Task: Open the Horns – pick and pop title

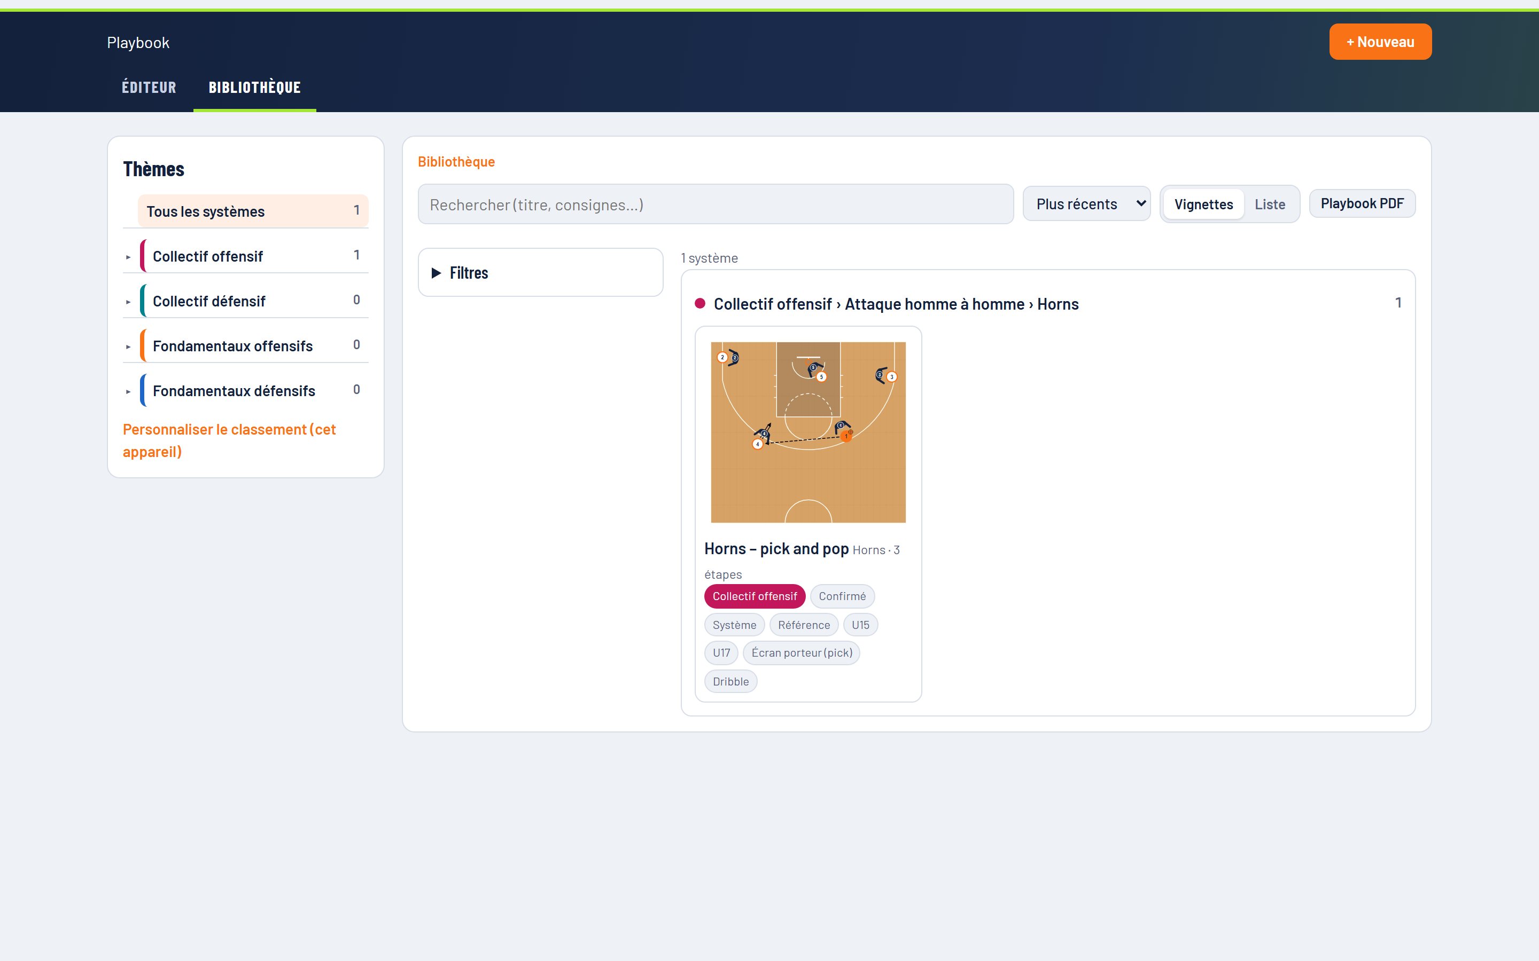Action: tap(776, 548)
